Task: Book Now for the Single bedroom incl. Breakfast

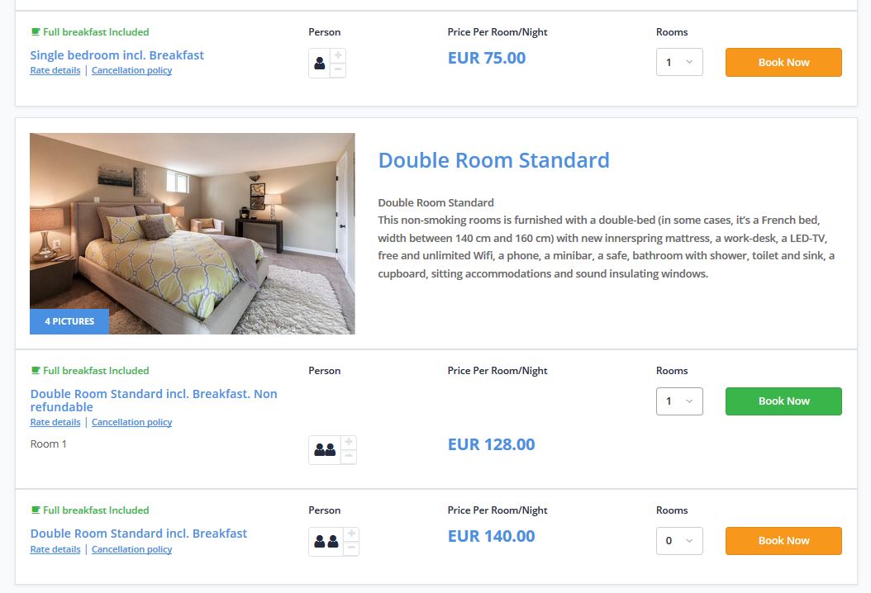Action: point(783,61)
